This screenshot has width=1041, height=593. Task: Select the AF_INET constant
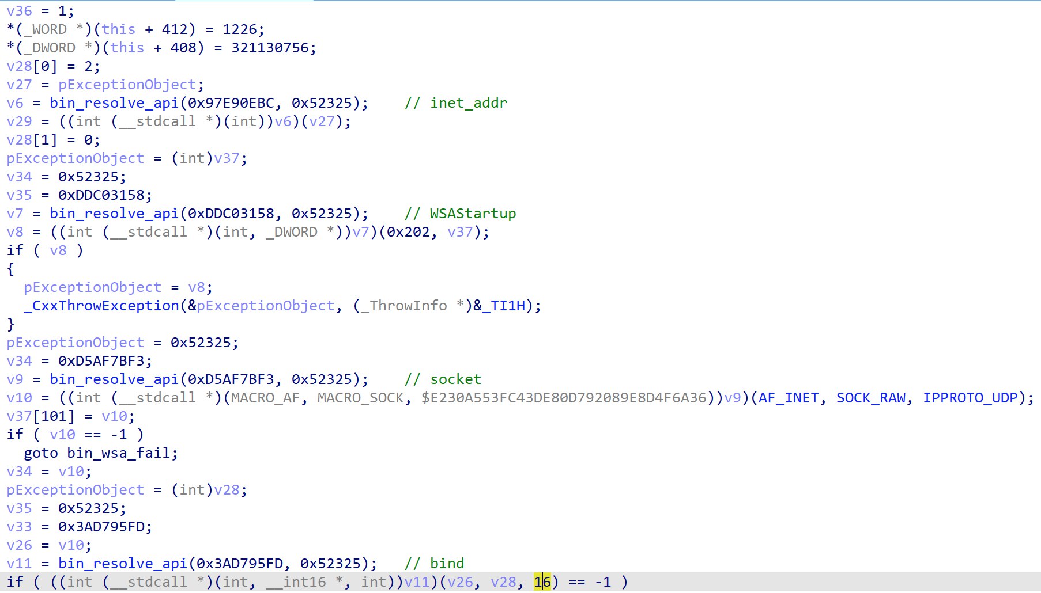[x=789, y=398]
